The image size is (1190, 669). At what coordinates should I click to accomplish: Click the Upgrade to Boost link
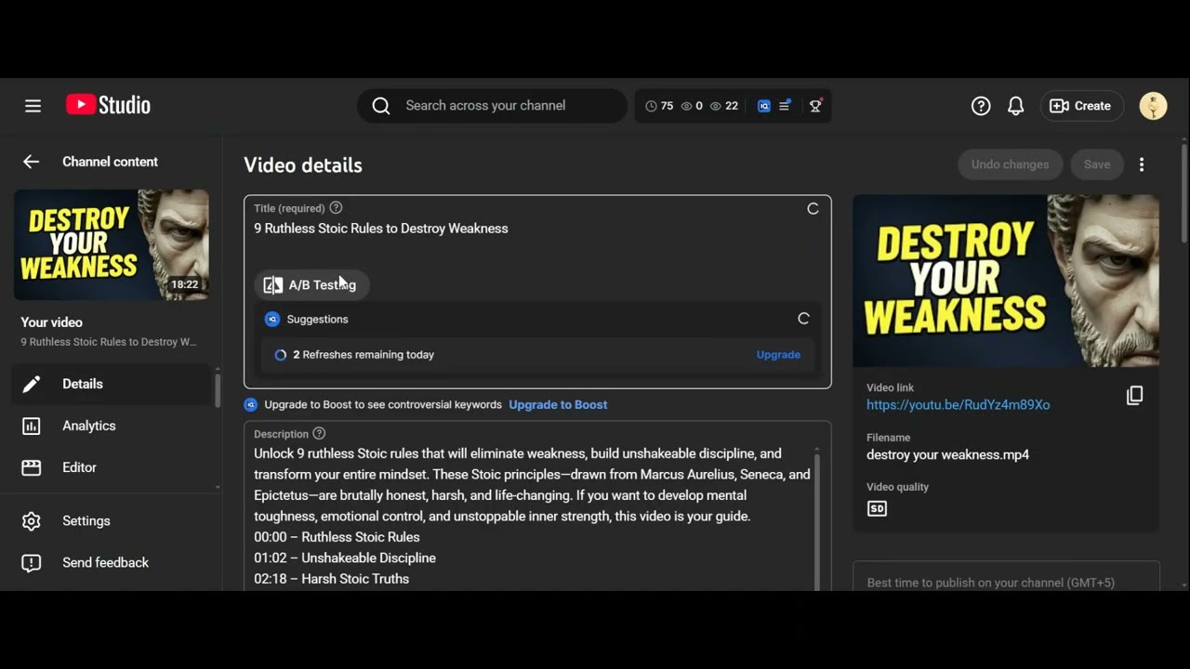tap(558, 405)
